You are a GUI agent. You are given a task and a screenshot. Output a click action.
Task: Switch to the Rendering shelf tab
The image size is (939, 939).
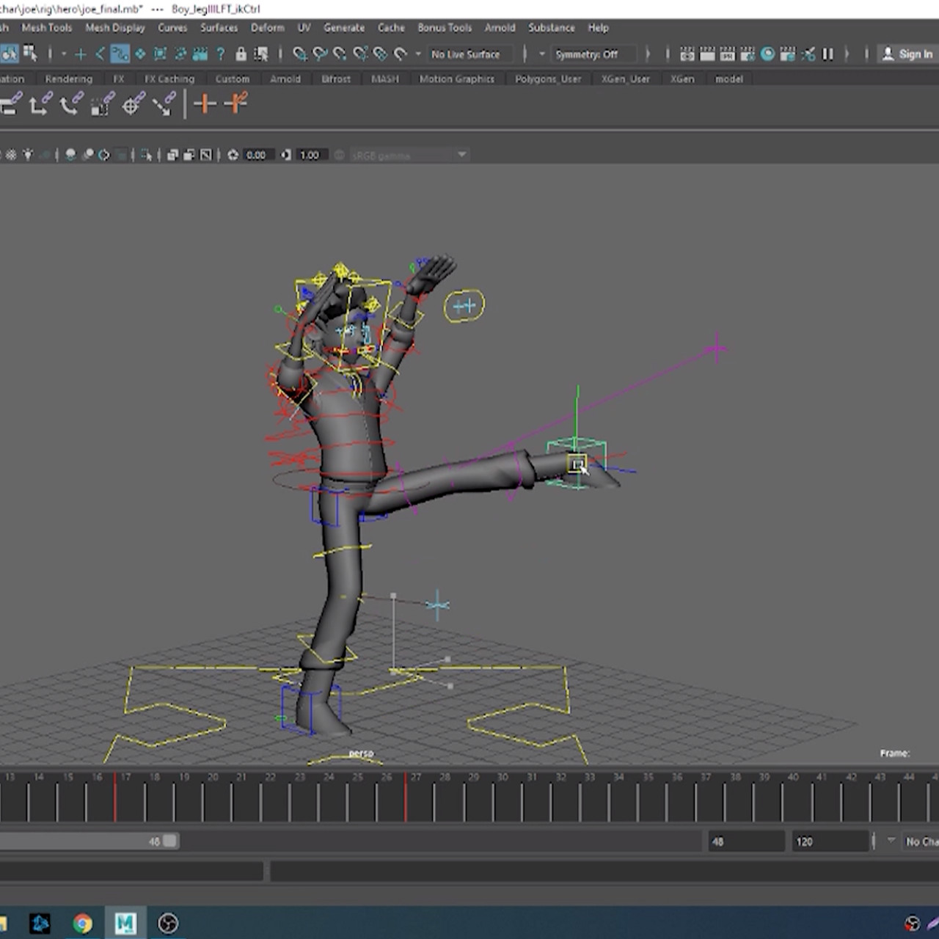coord(69,78)
